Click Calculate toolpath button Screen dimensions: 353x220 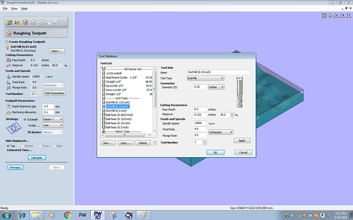37,158
